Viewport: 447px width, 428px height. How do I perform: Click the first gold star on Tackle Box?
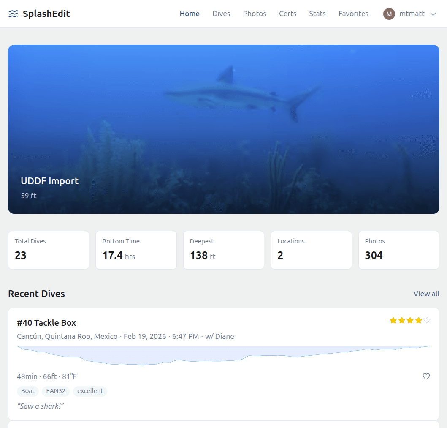[393, 321]
